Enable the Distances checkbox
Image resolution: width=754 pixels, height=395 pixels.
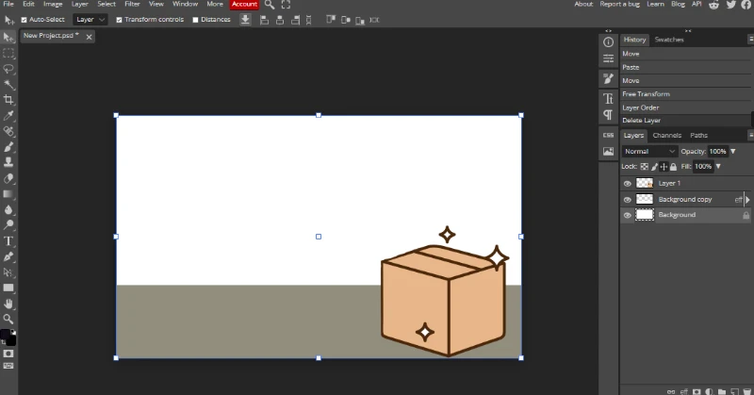coord(195,20)
